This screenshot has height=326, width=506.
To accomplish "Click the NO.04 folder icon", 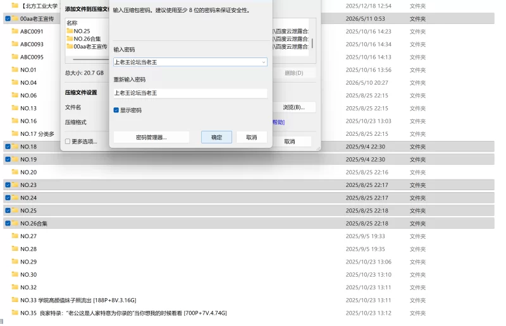I will [x=15, y=83].
